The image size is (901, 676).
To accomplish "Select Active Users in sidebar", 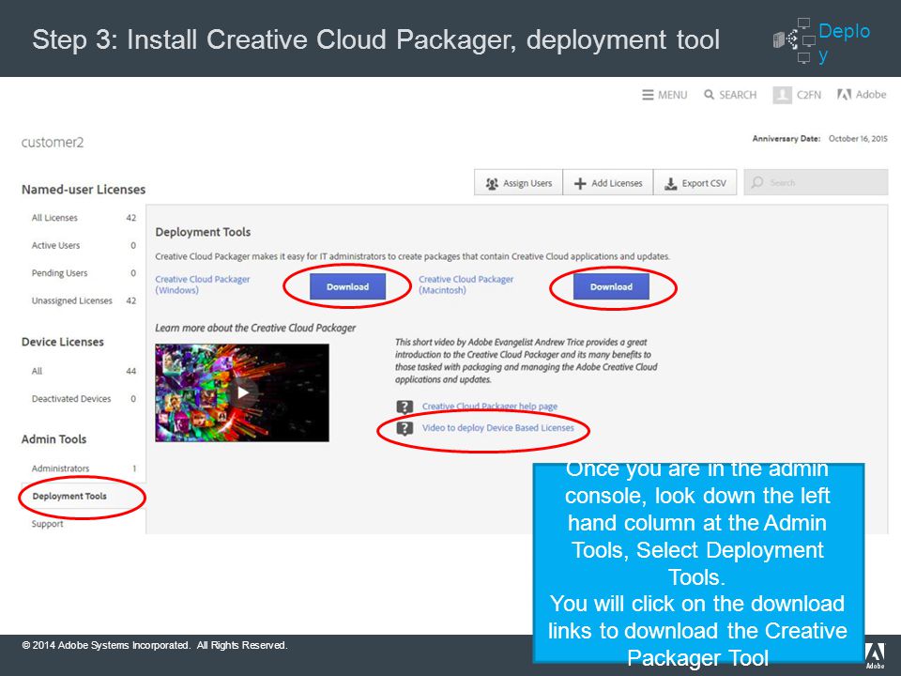I will (x=84, y=245).
